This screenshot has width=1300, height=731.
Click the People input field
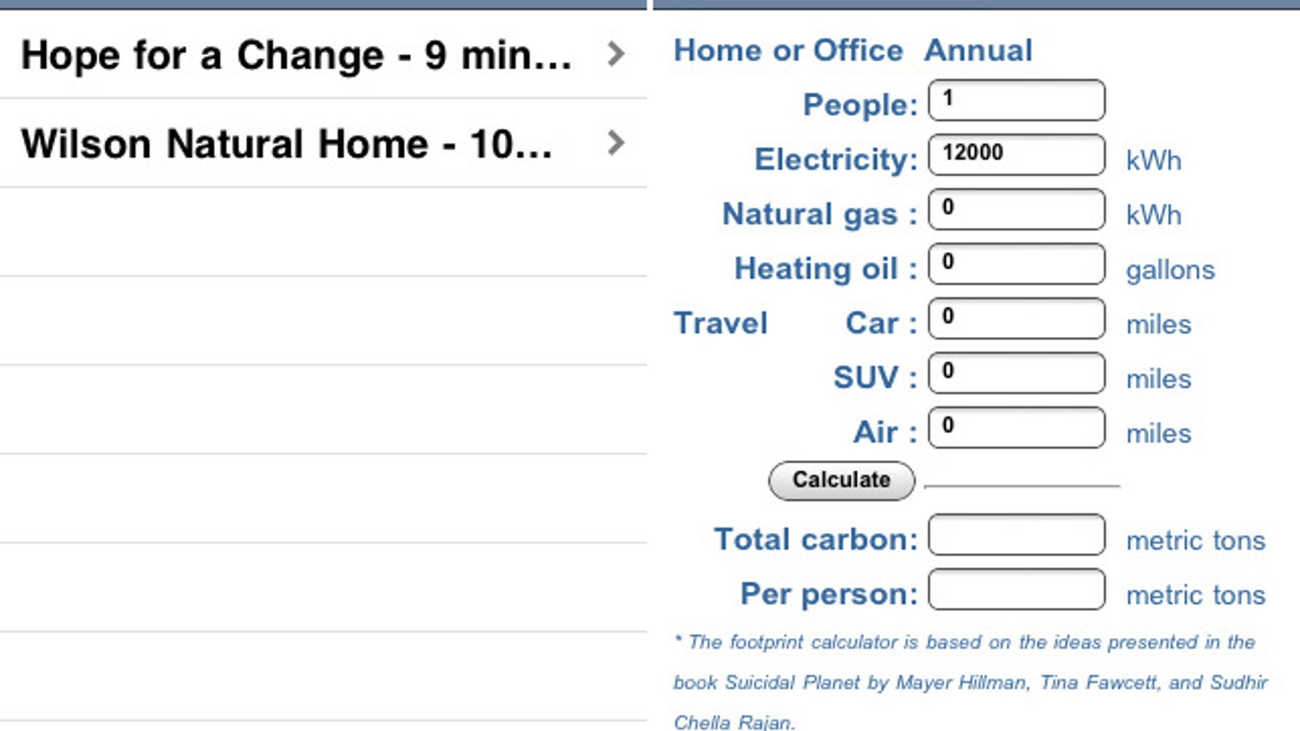[x=1016, y=100]
